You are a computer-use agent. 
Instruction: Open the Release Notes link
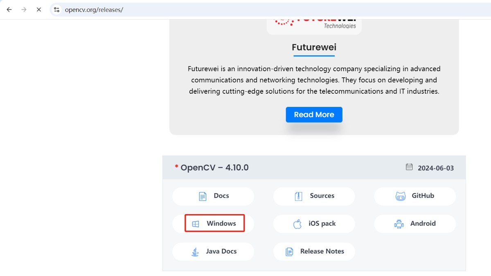coord(314,251)
